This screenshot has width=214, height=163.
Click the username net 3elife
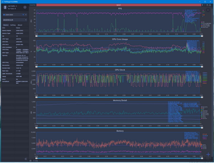tap(11, 6)
